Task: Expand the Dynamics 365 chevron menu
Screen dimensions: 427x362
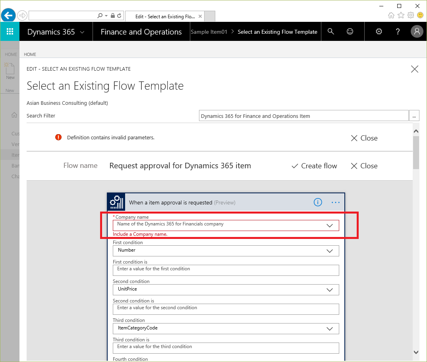Action: point(82,32)
